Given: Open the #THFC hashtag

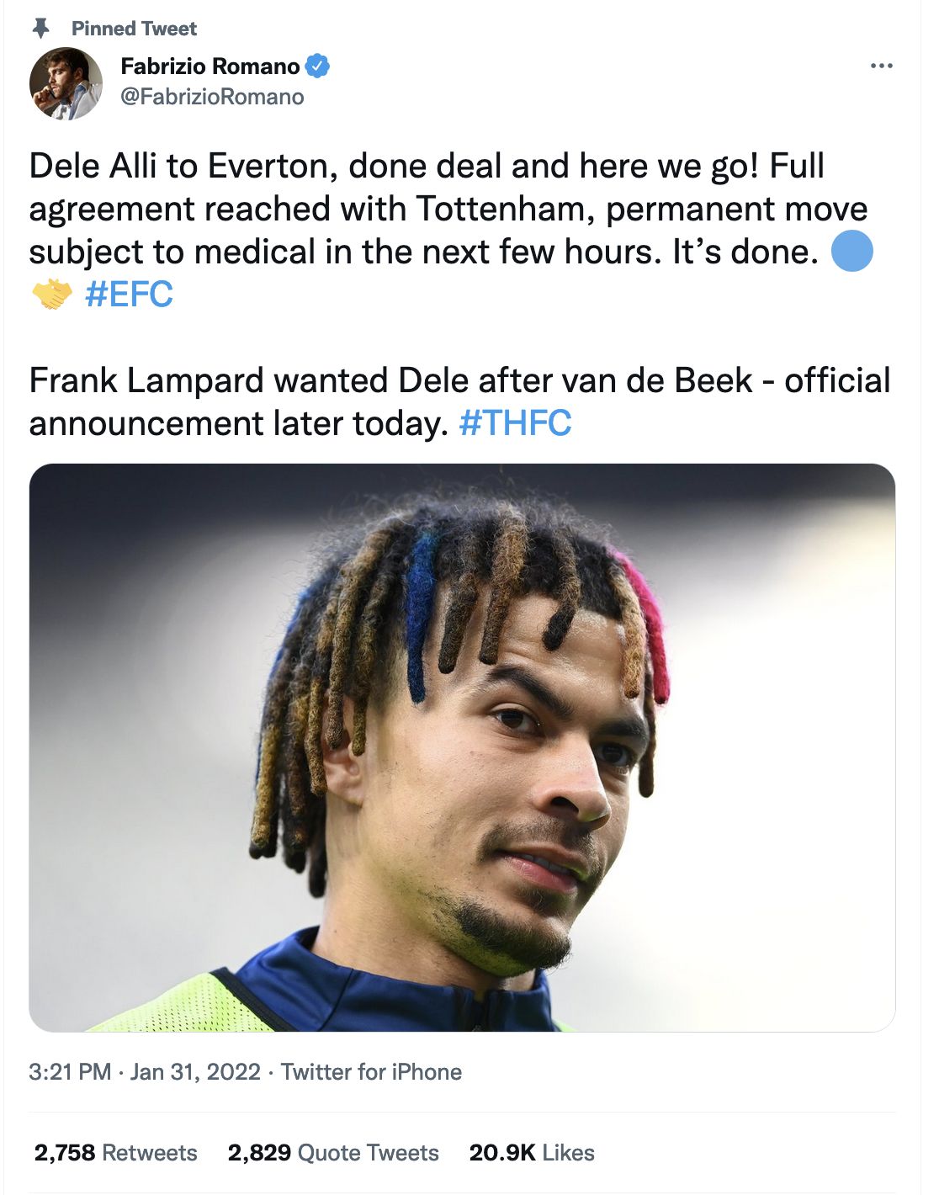Looking at the screenshot, I should pyautogui.click(x=515, y=423).
